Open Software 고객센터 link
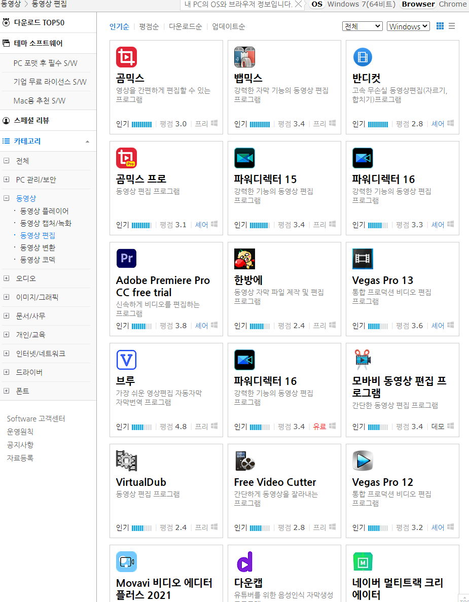Screen dimensions: 469x602 [x=36, y=418]
